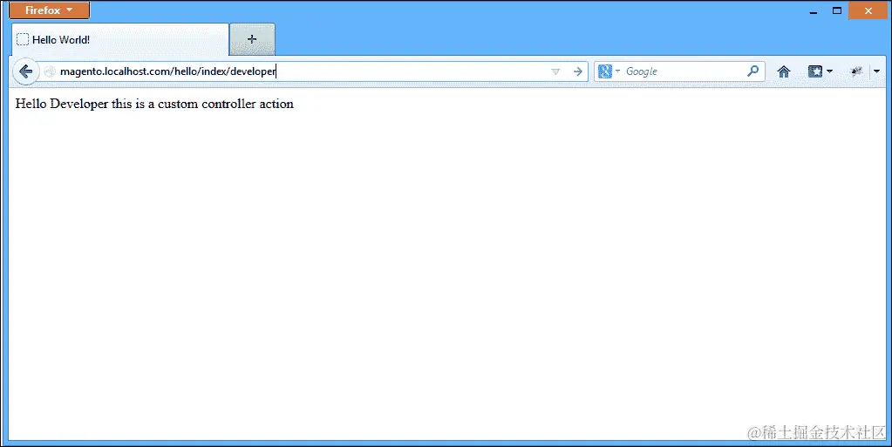Viewport: 892px width, 447px height.
Task: Go back with the back arrow button
Action: point(25,71)
